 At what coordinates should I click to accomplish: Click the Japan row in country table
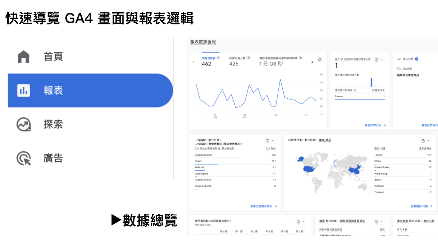(403, 180)
